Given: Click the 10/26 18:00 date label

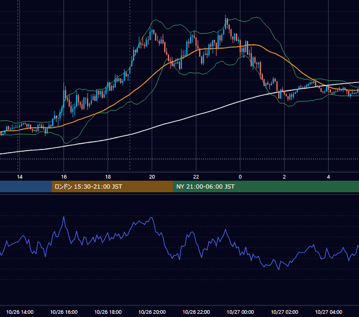Looking at the screenshot, I should [x=108, y=312].
